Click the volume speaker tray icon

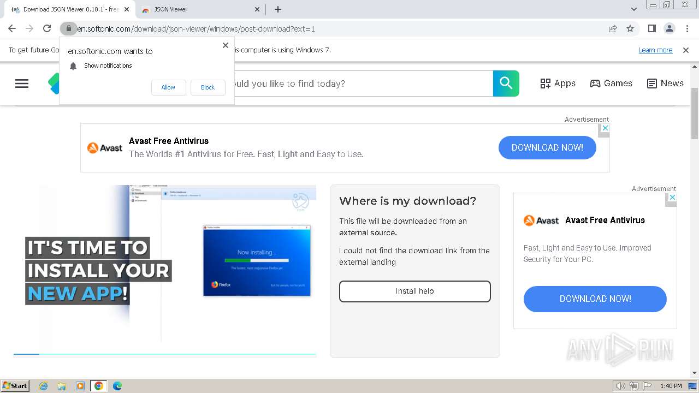[620, 386]
